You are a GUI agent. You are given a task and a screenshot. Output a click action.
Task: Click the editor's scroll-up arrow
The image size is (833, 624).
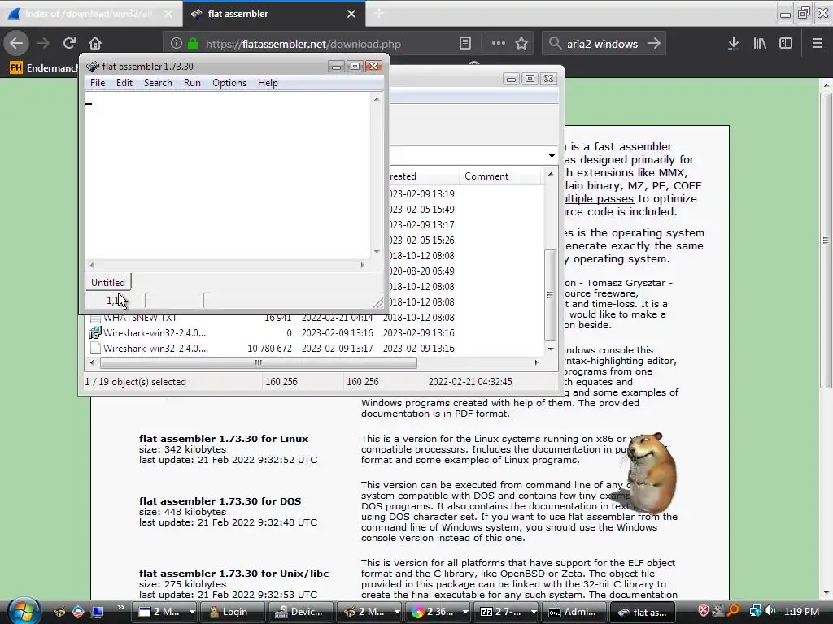click(x=377, y=99)
